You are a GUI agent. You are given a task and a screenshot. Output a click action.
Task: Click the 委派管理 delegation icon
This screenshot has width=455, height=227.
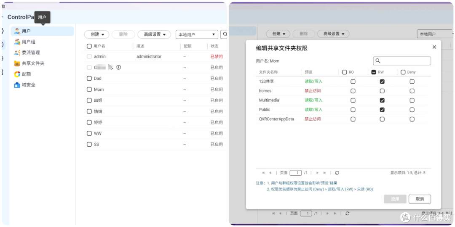[x=17, y=53]
